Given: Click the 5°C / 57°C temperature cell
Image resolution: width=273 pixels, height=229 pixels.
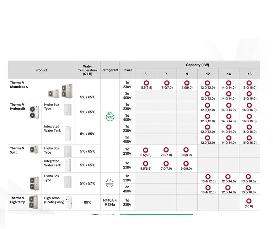Looking at the screenshot, I should [x=87, y=183].
